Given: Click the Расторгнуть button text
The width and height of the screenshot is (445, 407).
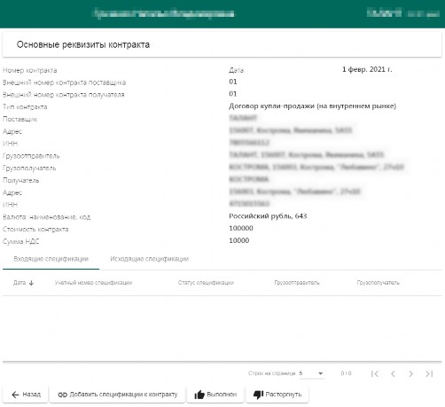Looking at the screenshot, I should (284, 395).
